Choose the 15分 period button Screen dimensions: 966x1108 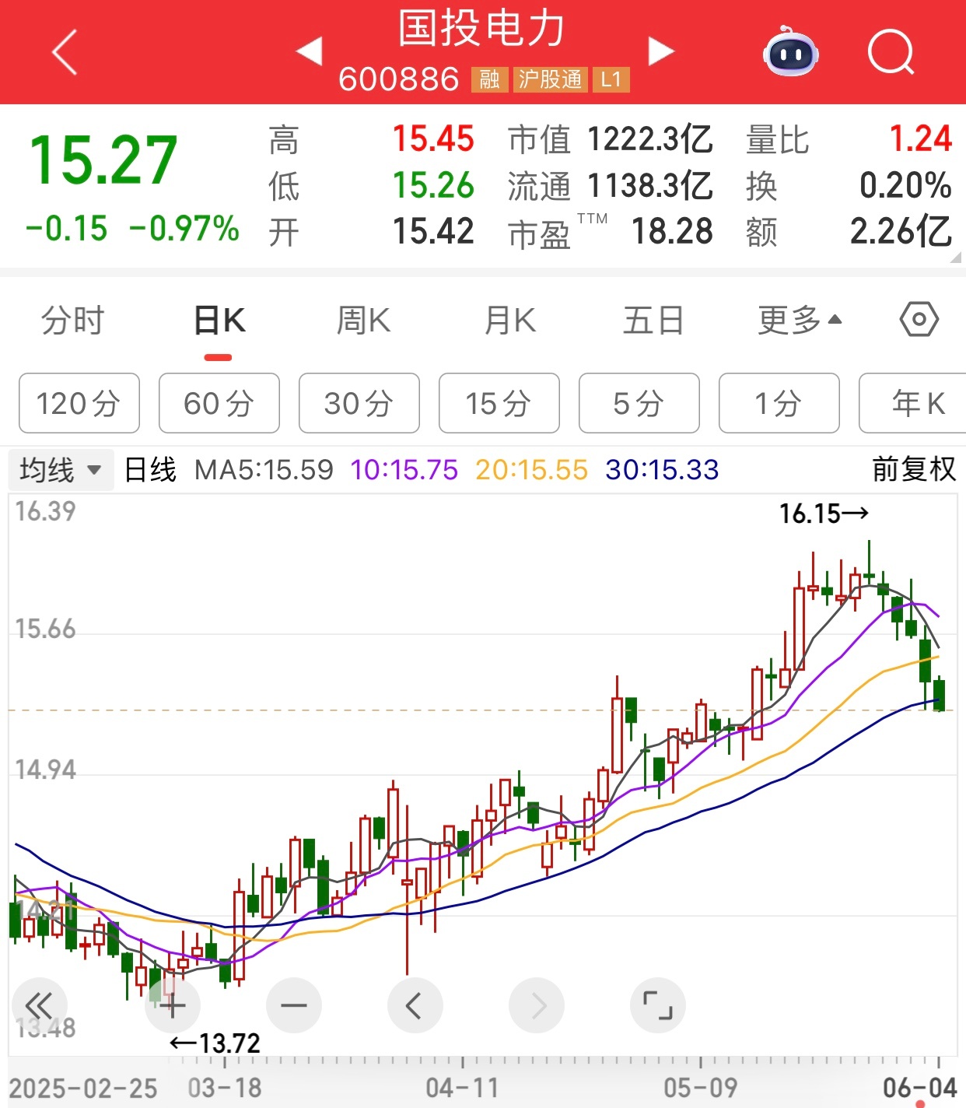(x=499, y=403)
